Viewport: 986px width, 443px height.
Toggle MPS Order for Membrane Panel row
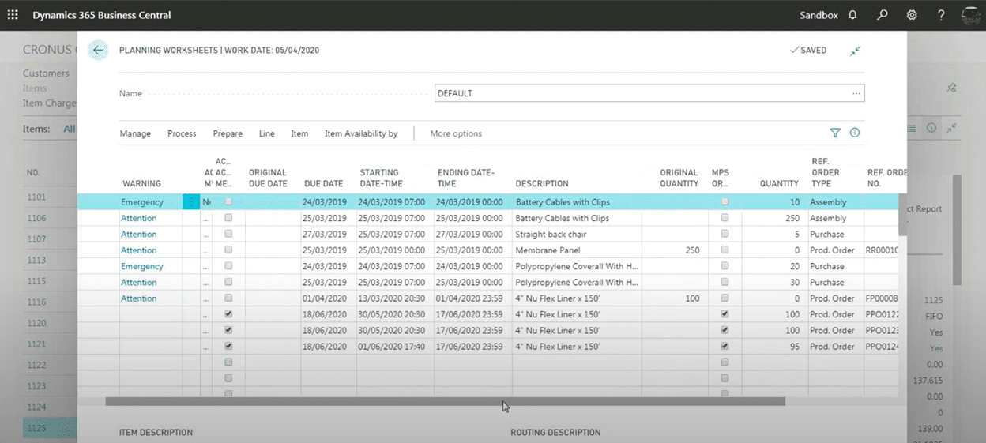(x=724, y=250)
